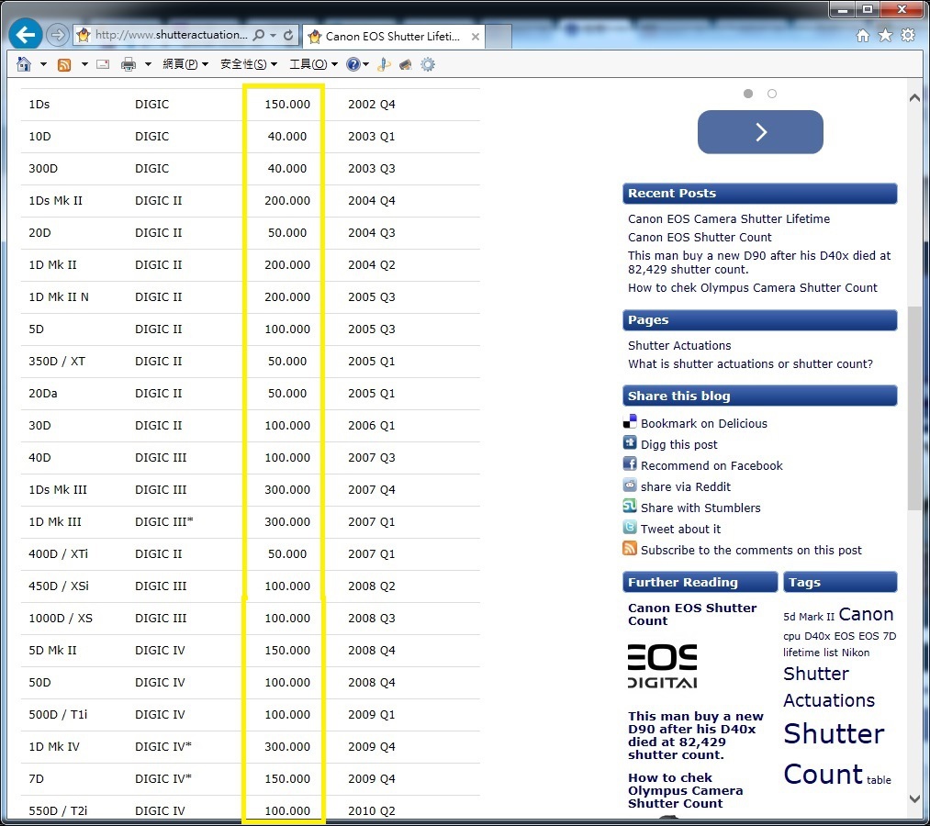Screen dimensions: 930x826
Task: Expand the RSS feeds dropdown arrow
Action: coord(84,64)
